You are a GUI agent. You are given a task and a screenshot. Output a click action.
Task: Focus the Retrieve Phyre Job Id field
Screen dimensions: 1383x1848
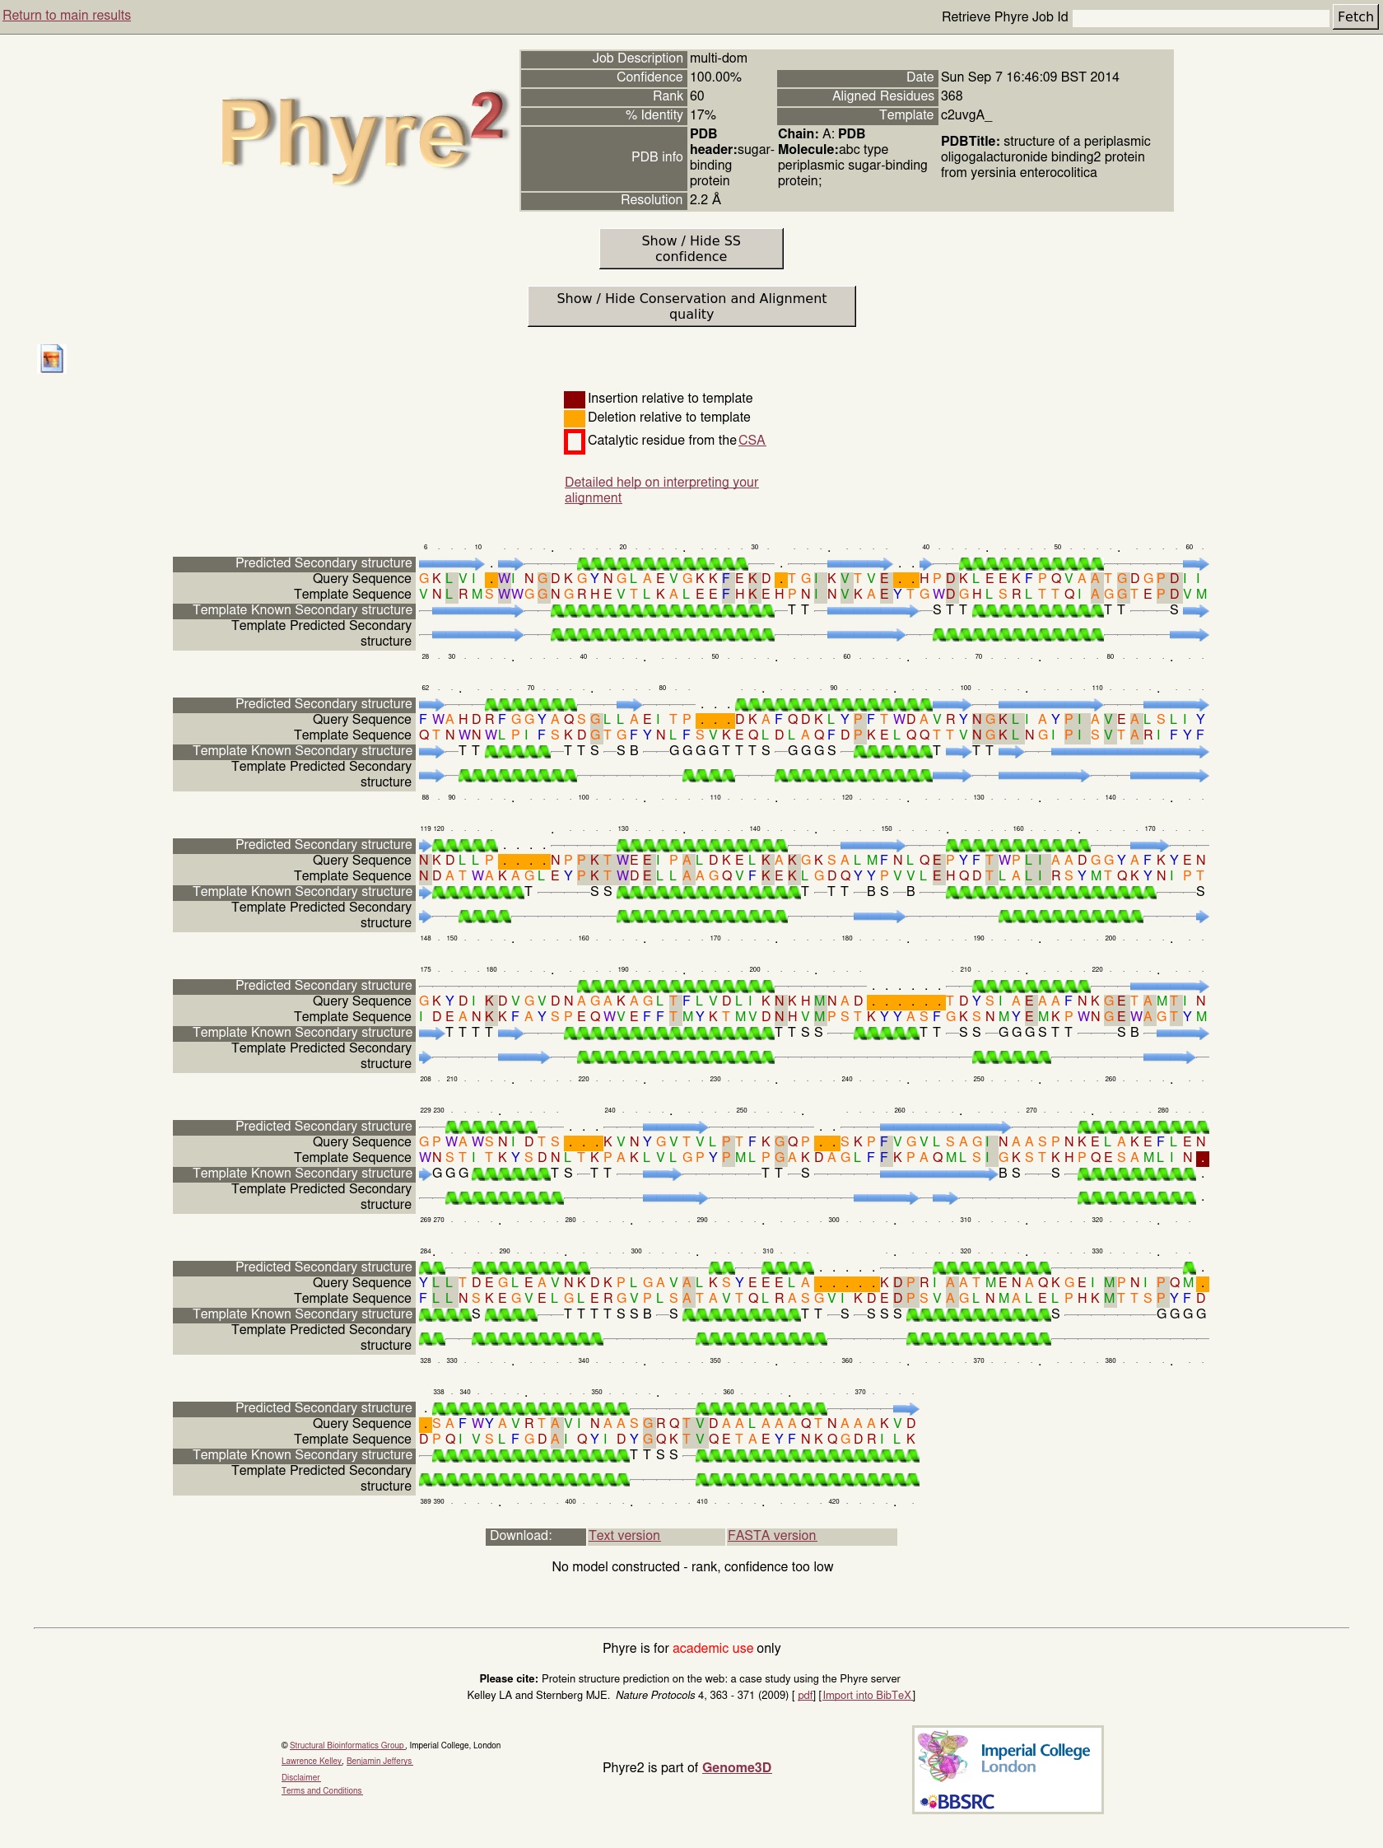[1199, 17]
